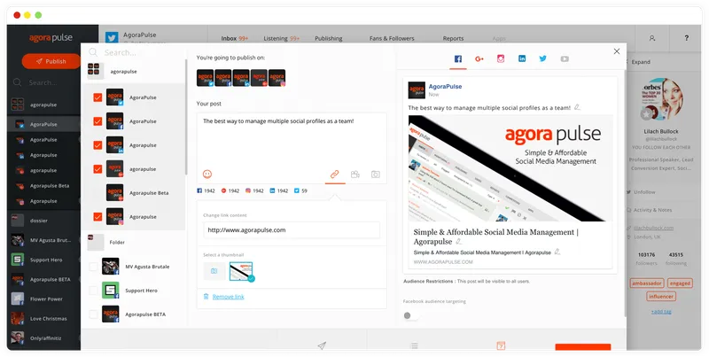Screen dimensions: 709x357
Task: Click pencil icon beside link description line
Action: click(x=557, y=252)
